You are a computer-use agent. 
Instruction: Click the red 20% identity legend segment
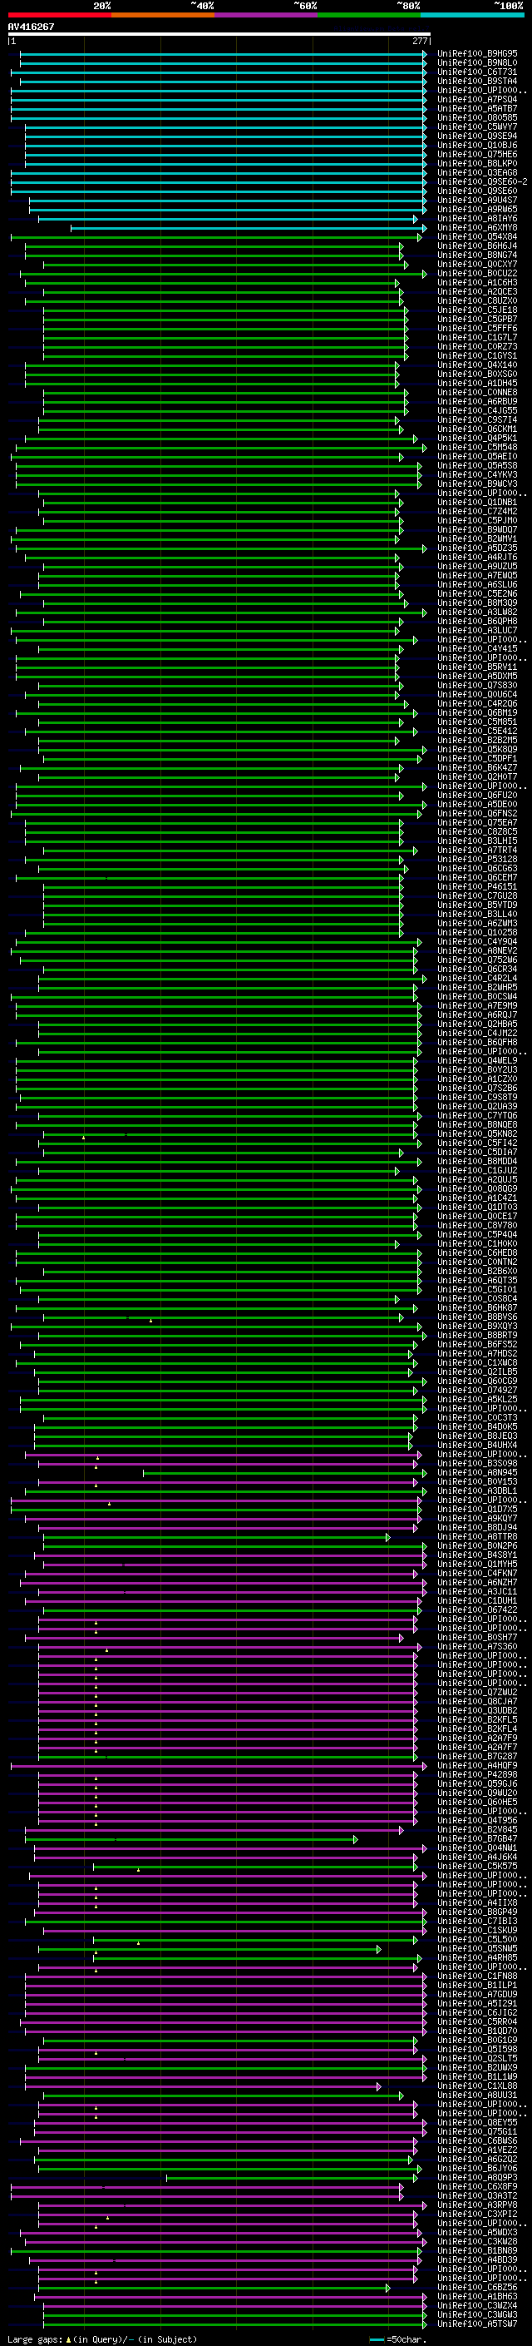[59, 15]
